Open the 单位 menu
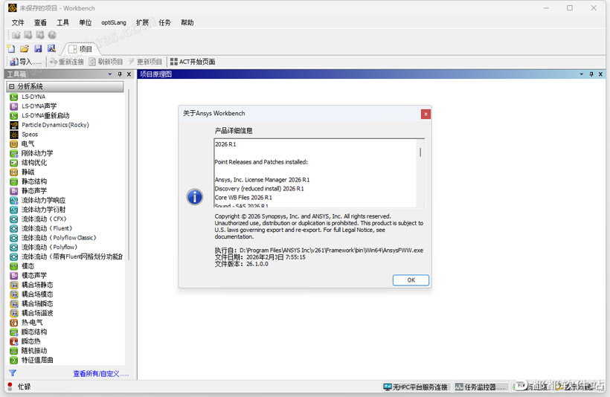Image resolution: width=610 pixels, height=397 pixels. pos(86,22)
